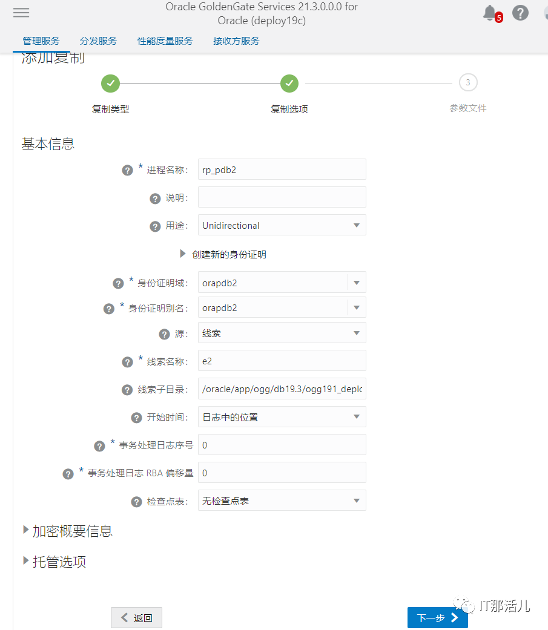Switch to 接收方服务 tab
This screenshot has width=548, height=630.
coord(236,41)
